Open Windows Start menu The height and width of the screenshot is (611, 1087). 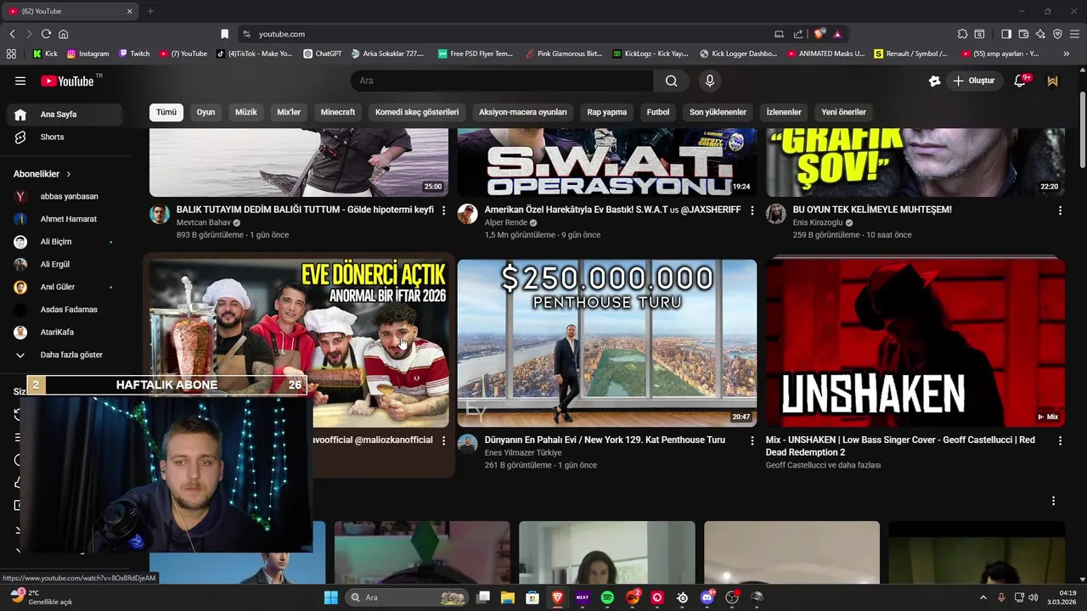click(x=330, y=597)
